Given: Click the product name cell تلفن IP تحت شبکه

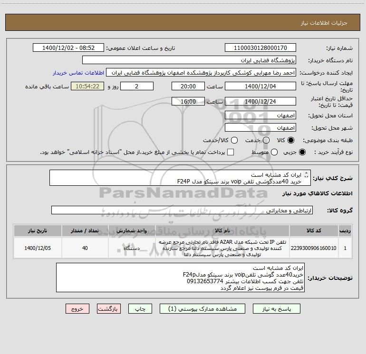Looking at the screenshot, I should [222, 248].
